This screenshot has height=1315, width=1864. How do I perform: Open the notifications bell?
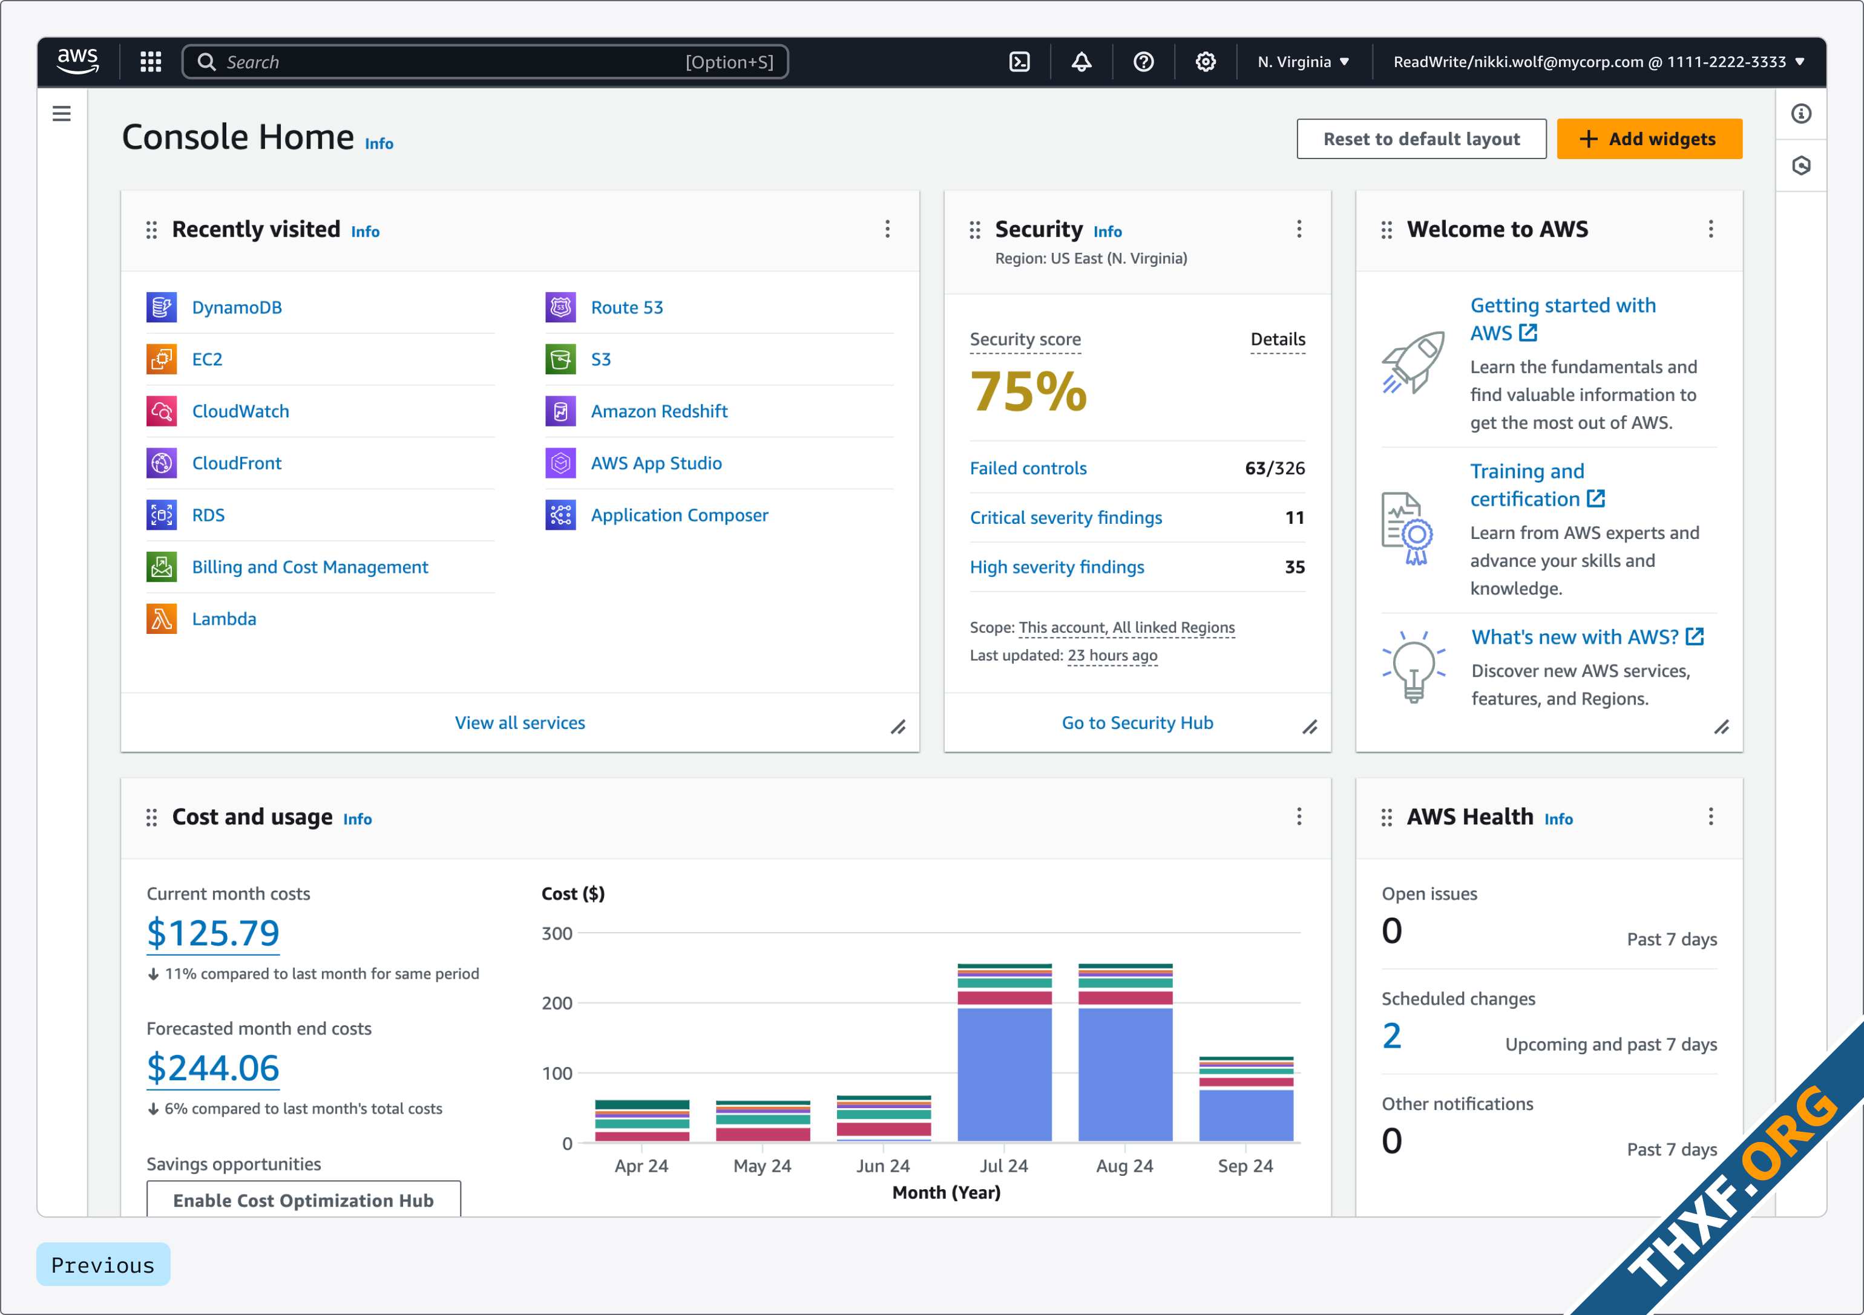[x=1081, y=62]
